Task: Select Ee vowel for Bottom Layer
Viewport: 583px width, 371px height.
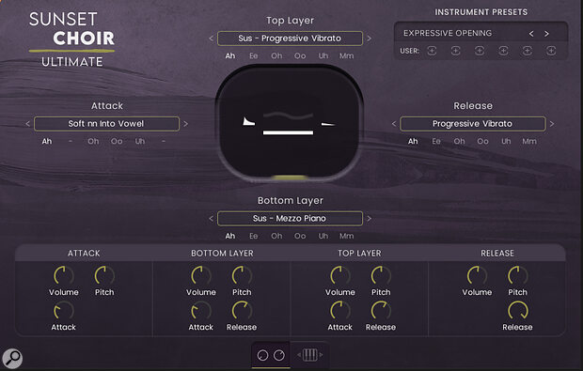Action: click(x=254, y=236)
